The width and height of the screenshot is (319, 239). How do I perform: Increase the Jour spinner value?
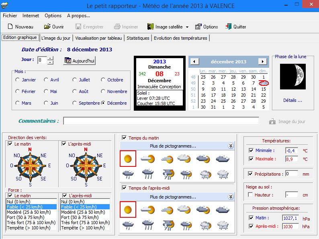[50, 58]
